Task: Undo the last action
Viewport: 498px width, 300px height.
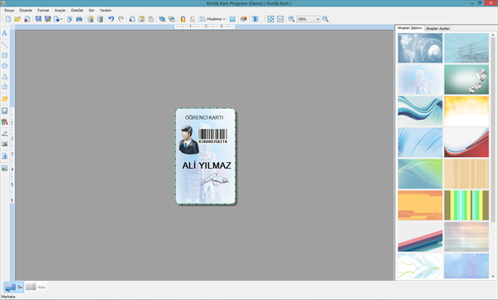Action: [x=111, y=19]
